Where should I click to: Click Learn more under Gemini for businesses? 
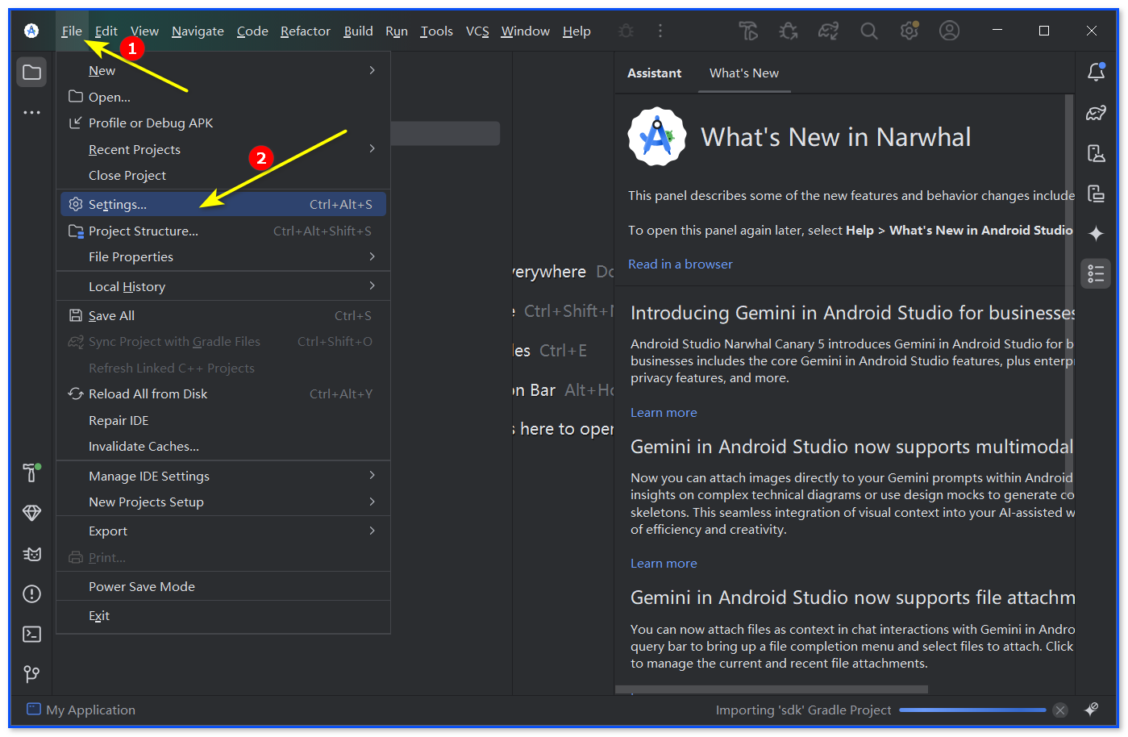click(x=664, y=412)
